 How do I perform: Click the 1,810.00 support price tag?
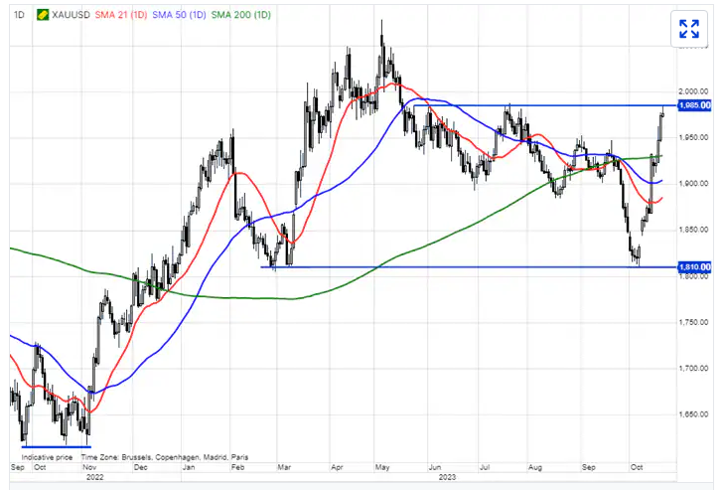[694, 266]
